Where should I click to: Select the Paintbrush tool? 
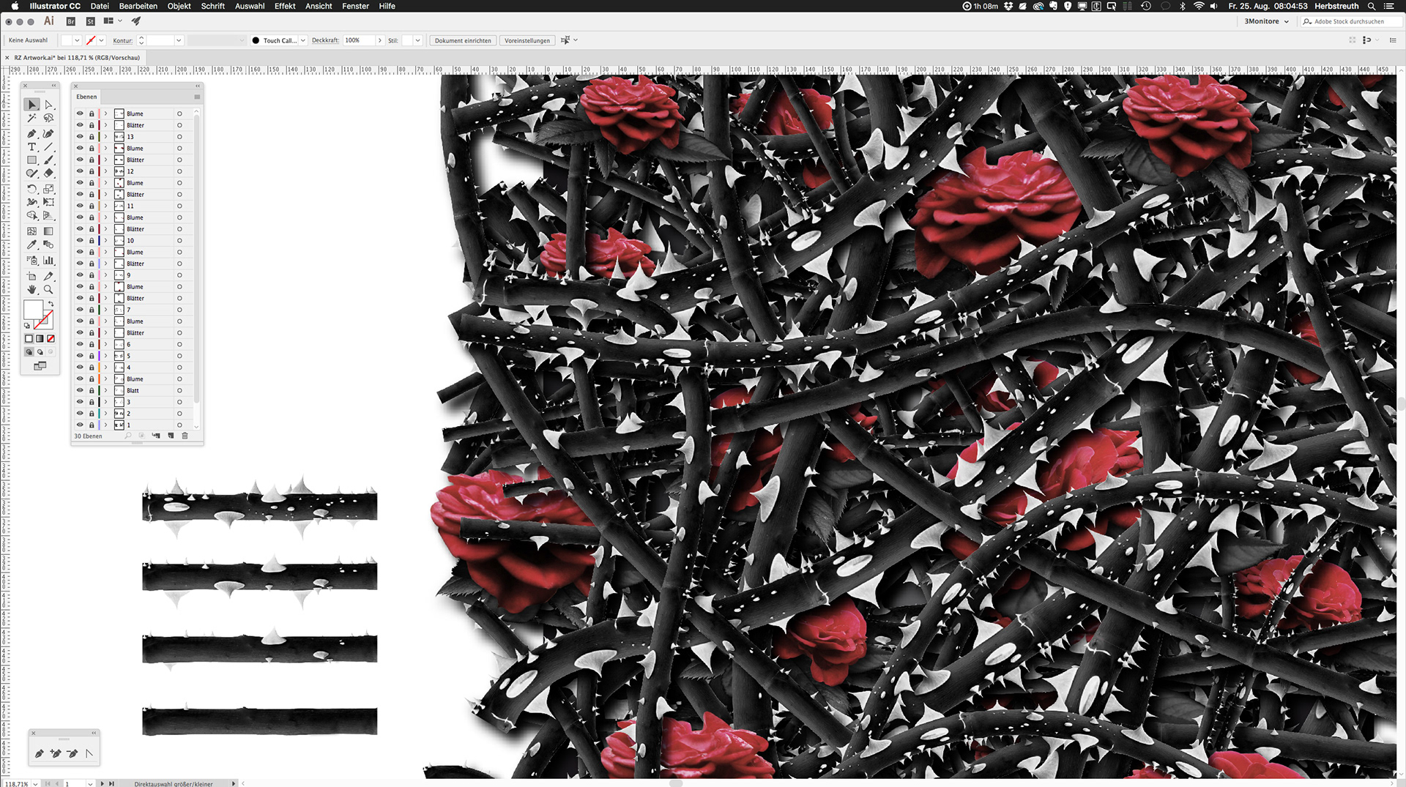(x=48, y=160)
